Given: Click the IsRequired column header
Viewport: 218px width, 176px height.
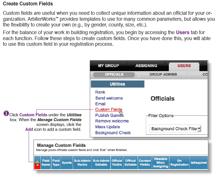Looking at the screenshot, I should 199,163.
